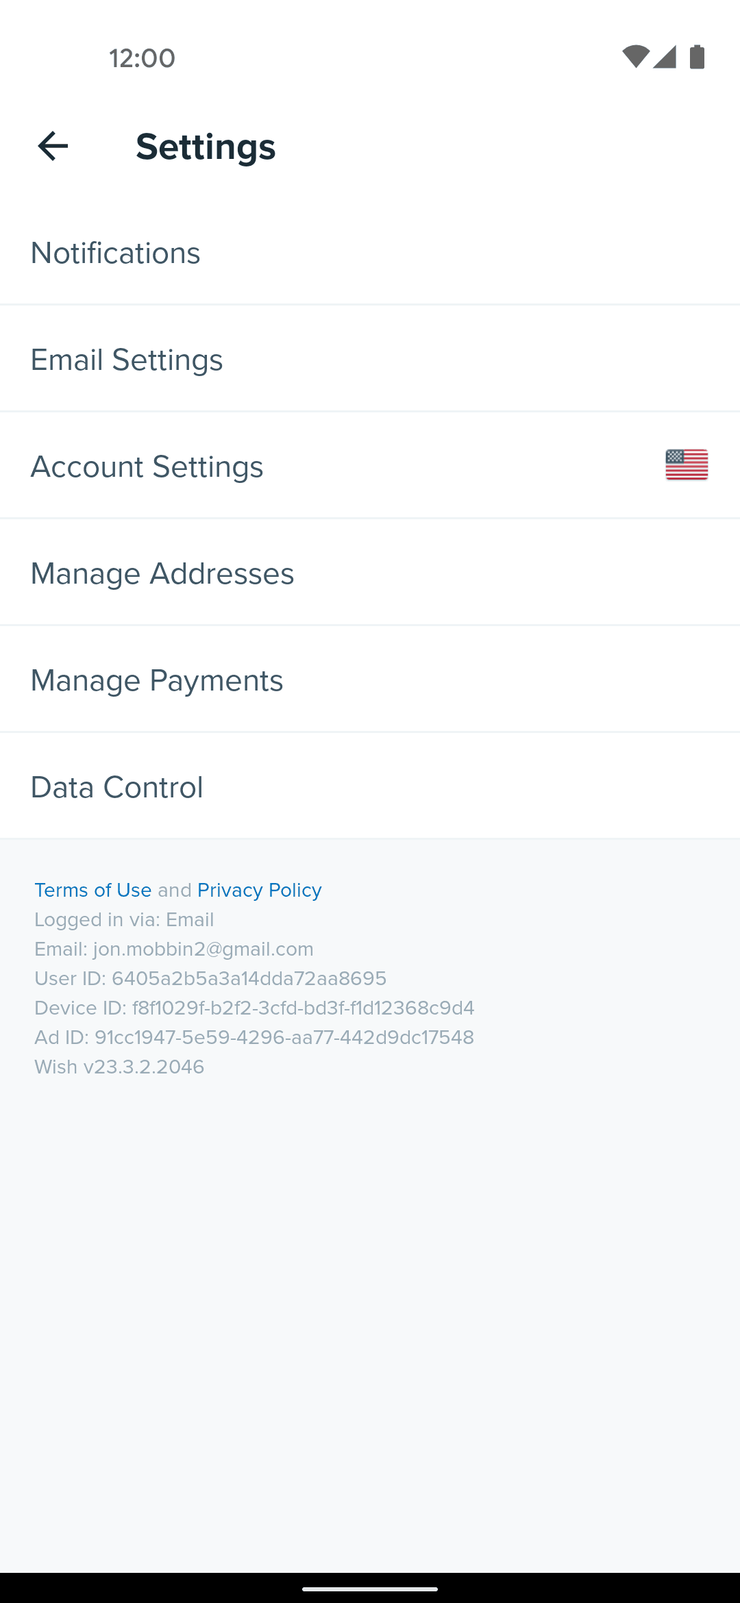Tap the 12:00 status bar clock
740x1603 pixels.
coord(143,58)
